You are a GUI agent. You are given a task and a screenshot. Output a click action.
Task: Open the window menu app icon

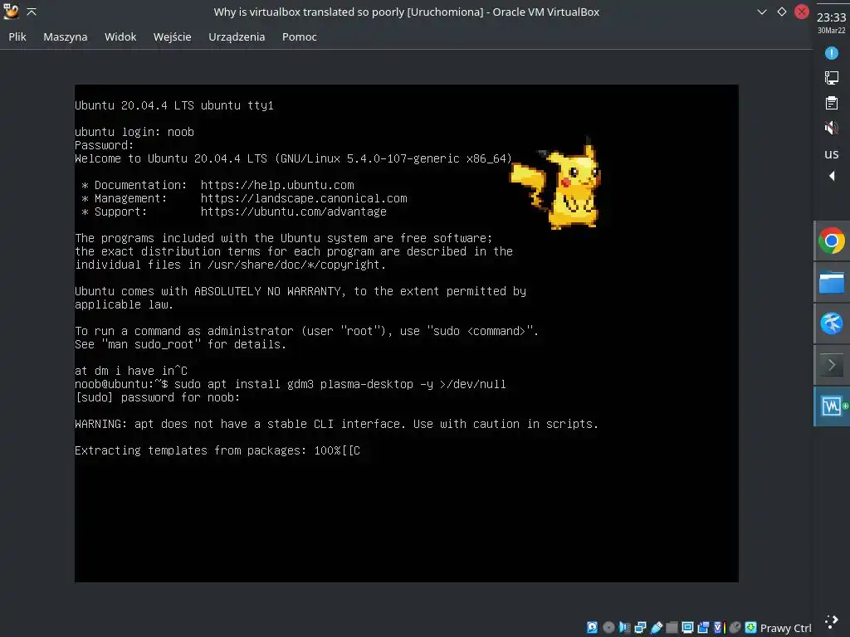(x=11, y=12)
